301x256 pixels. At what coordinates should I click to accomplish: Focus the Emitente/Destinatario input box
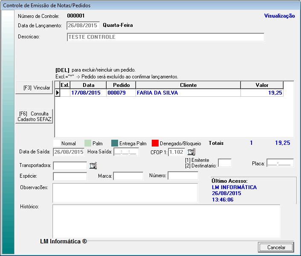[224, 163]
